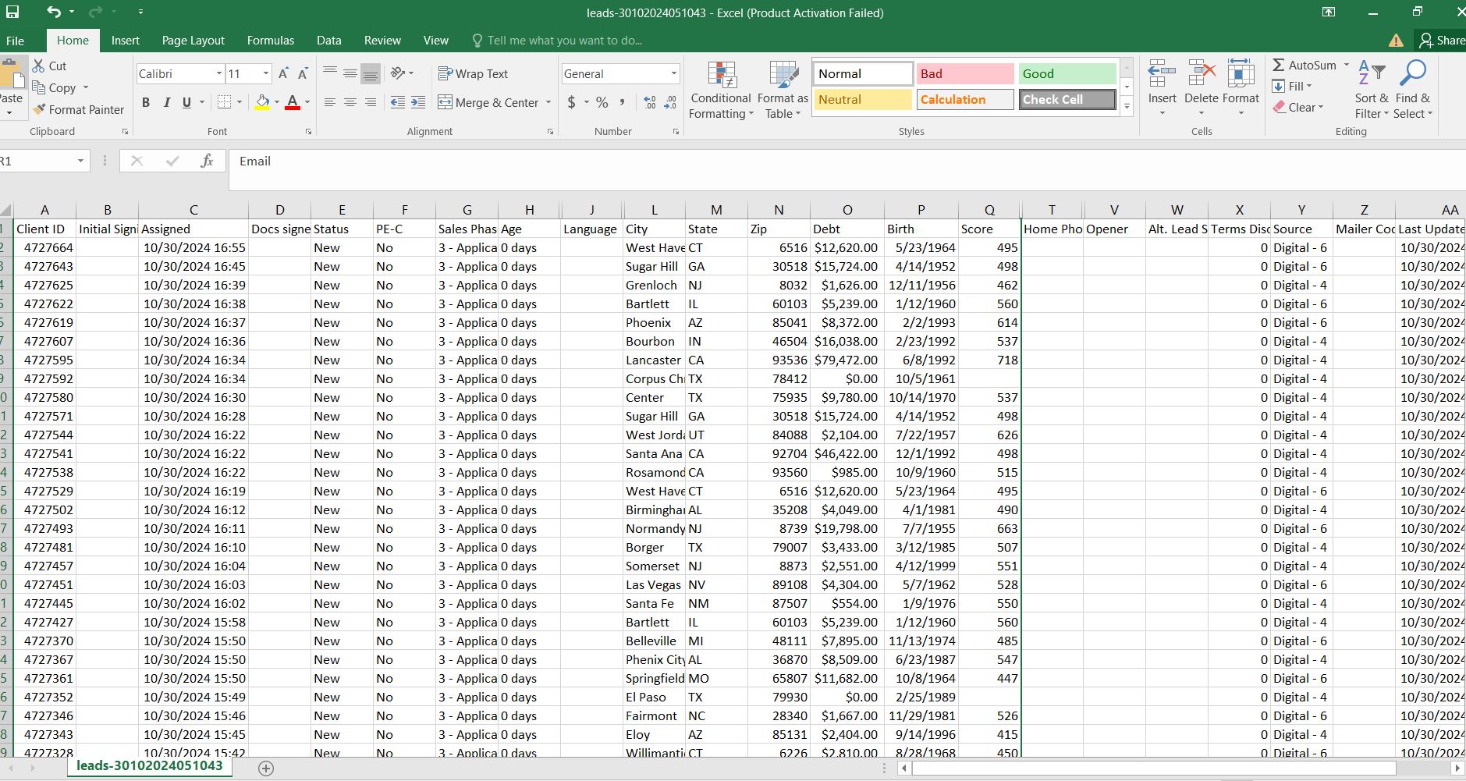Apply the Borders button

[x=224, y=102]
